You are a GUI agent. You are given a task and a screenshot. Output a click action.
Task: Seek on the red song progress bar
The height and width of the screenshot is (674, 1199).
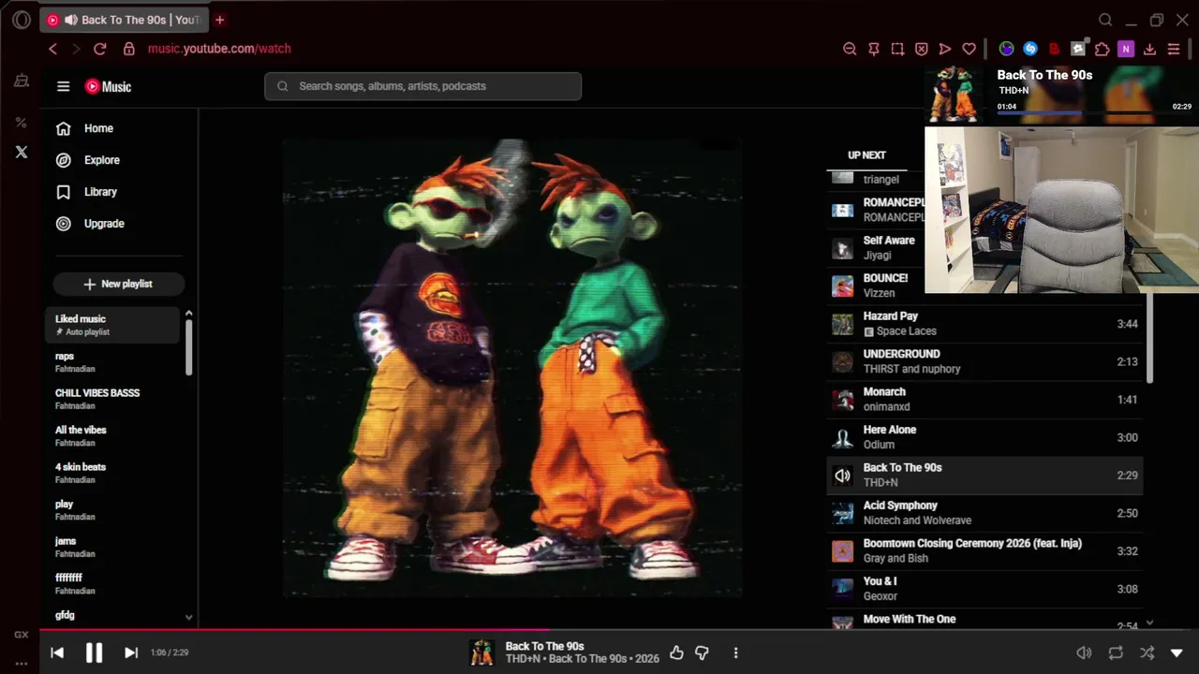[619, 630]
